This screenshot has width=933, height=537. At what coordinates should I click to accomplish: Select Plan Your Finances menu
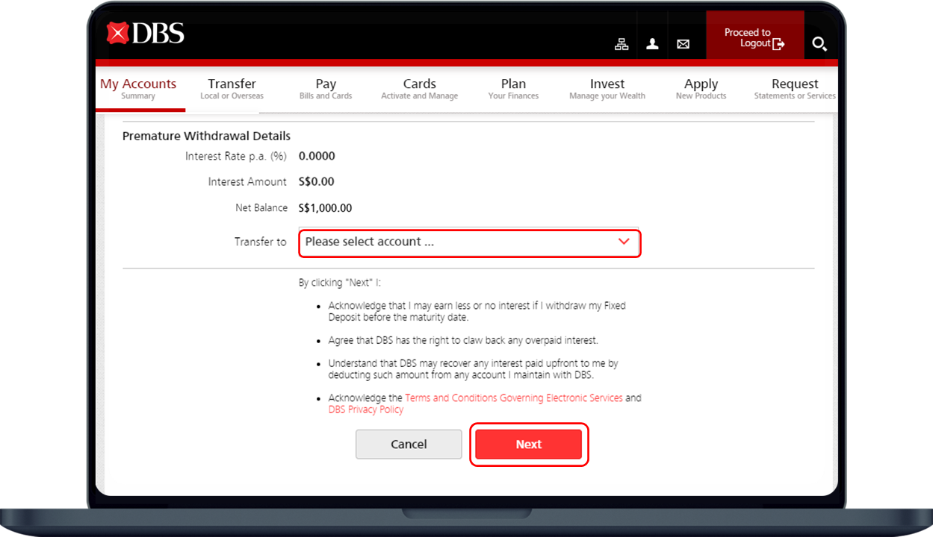pyautogui.click(x=513, y=89)
